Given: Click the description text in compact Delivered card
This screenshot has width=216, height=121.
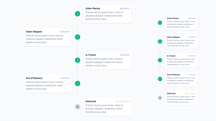Looking at the screenshot, I should [x=181, y=99].
